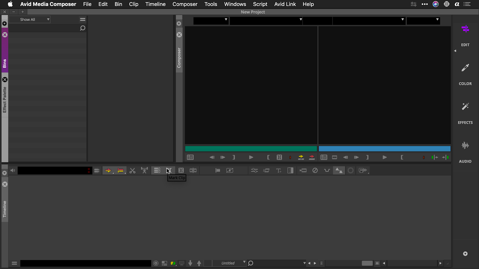Click the source monitor green position bar

click(251, 149)
